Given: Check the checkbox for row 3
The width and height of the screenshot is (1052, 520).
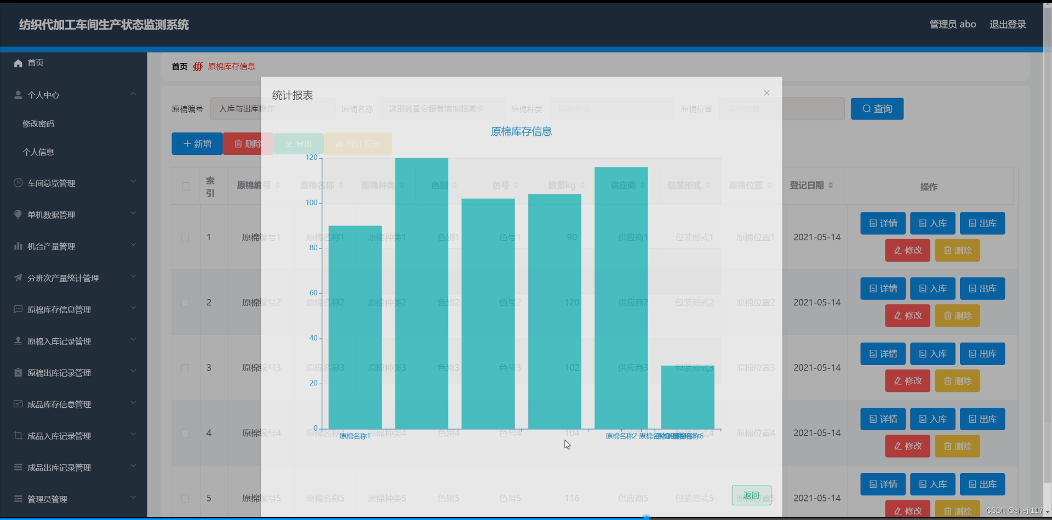Looking at the screenshot, I should click(185, 368).
